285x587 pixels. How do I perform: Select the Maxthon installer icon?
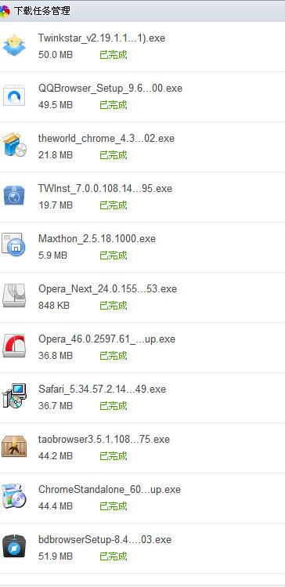point(14,245)
